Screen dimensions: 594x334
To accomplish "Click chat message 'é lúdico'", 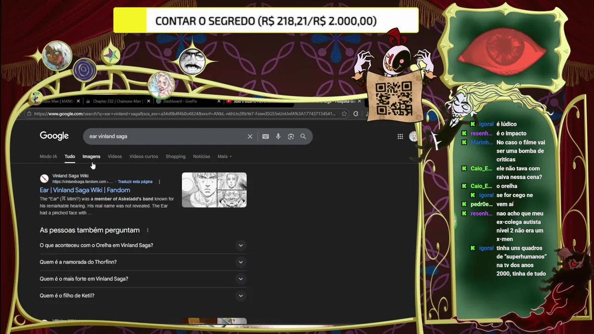I will point(506,124).
